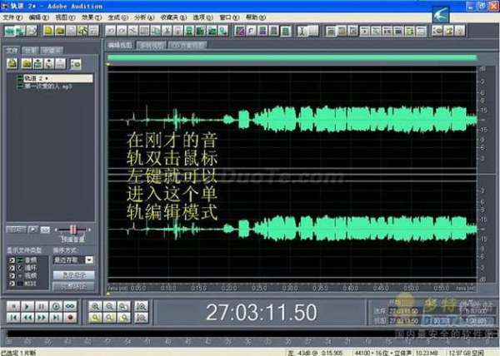Click the scissors Cut icon in toolbar

167,31
